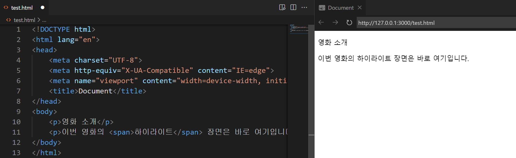This screenshot has width=516, height=158.
Task: Click the "viewport" string on line 6
Action: pos(117,81)
